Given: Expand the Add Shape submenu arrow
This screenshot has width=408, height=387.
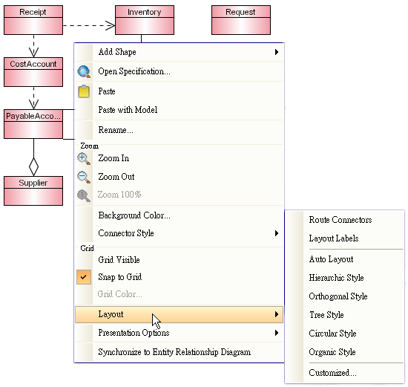Looking at the screenshot, I should (277, 52).
